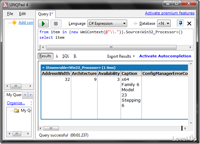The height and width of the screenshot is (144, 200).
Task: Open the Database dropdown
Action: [164, 23]
